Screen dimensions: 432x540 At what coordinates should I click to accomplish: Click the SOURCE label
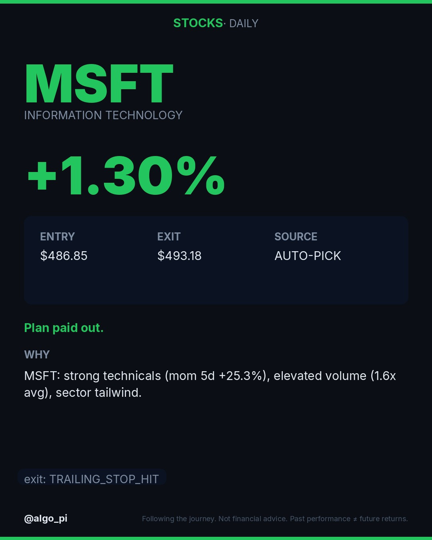pos(296,237)
